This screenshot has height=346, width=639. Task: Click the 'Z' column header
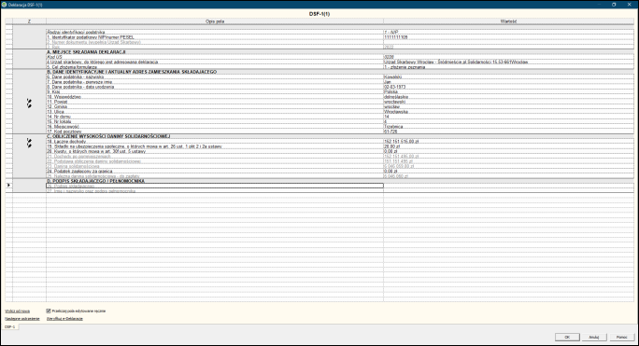click(29, 21)
